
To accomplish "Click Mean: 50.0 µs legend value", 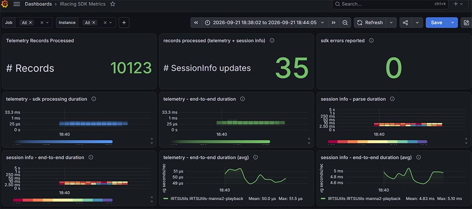I will point(262,199).
